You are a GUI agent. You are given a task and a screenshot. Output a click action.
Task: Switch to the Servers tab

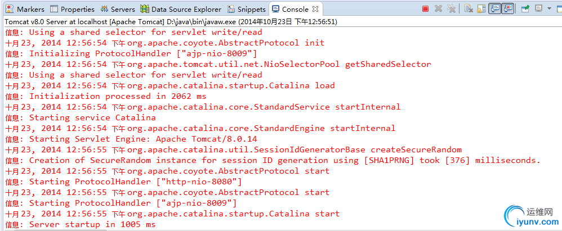(x=118, y=9)
